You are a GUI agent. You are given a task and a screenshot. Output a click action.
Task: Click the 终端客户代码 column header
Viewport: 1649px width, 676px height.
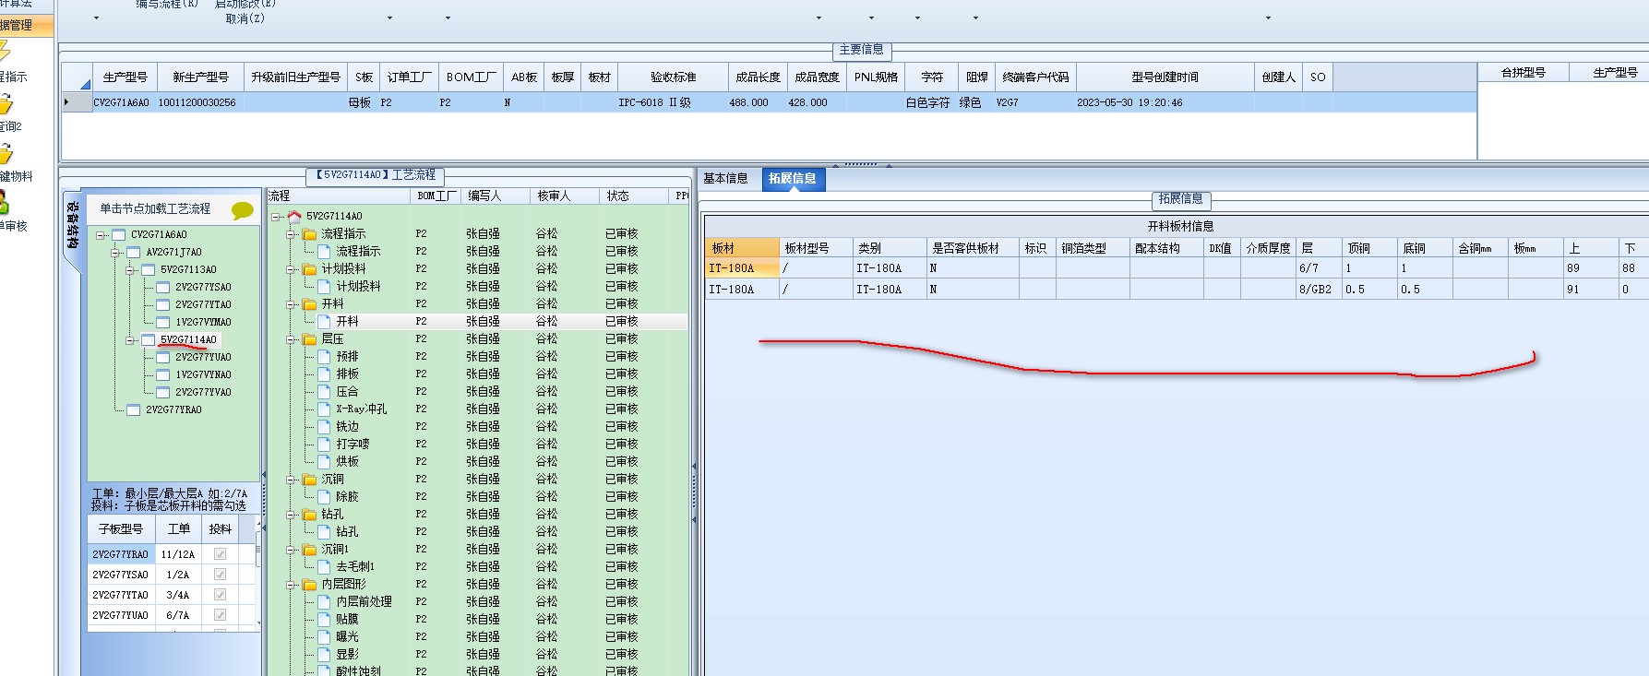click(1035, 77)
